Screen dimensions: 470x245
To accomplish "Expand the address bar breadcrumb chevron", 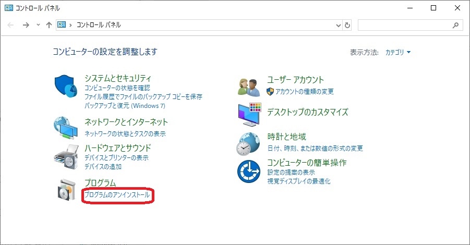I will click(72, 25).
